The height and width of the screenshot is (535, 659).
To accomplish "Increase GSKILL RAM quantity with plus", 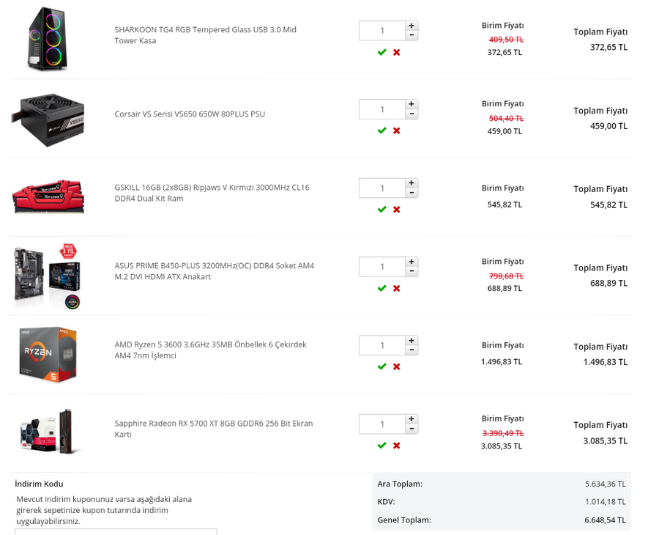I will click(412, 183).
